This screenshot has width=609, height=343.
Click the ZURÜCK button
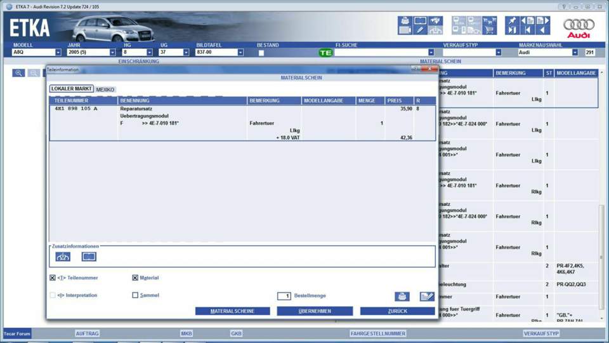point(397,311)
